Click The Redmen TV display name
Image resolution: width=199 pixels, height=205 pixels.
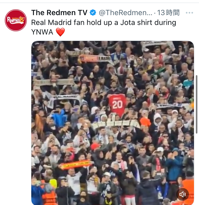[59, 13]
